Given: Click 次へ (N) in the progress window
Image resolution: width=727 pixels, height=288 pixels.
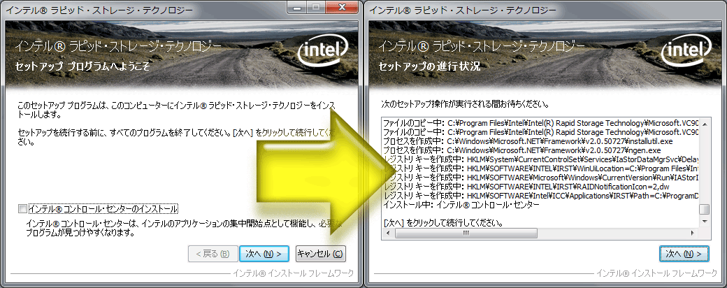Looking at the screenshot, I should tap(684, 254).
